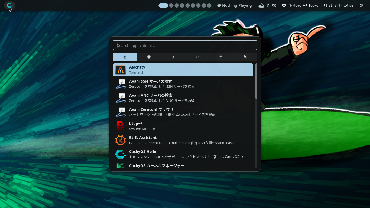This screenshot has width=370, height=208.
Task: Open the CachyOS Hello entry
Action: [183, 154]
